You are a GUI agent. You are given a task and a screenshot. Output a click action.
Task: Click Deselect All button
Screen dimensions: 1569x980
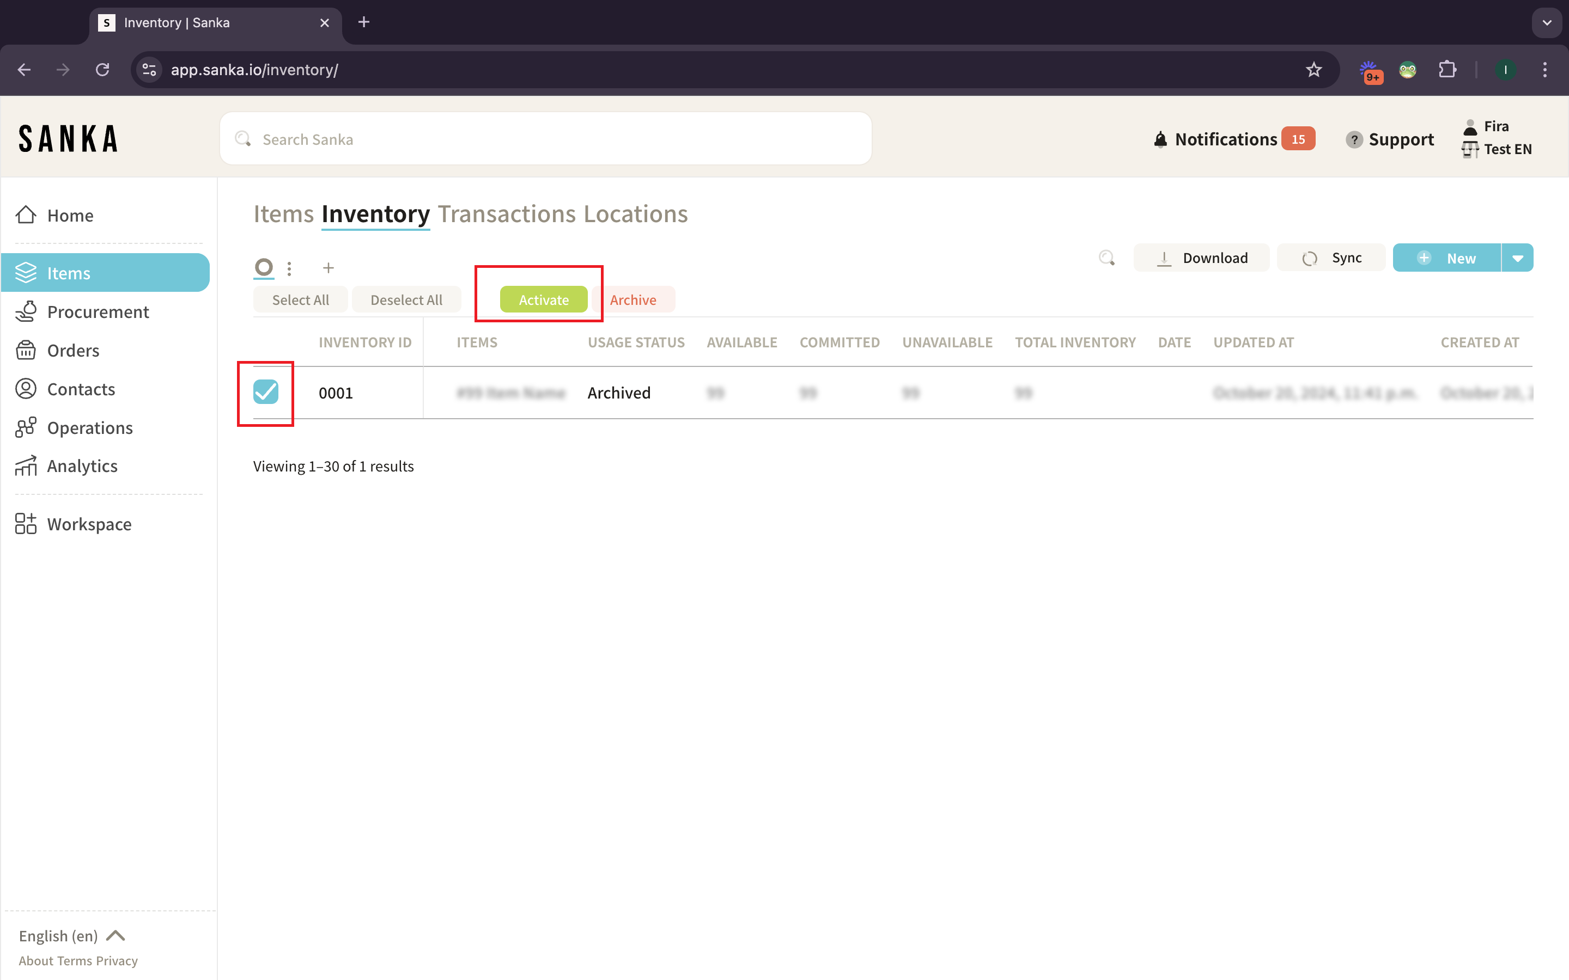406,300
